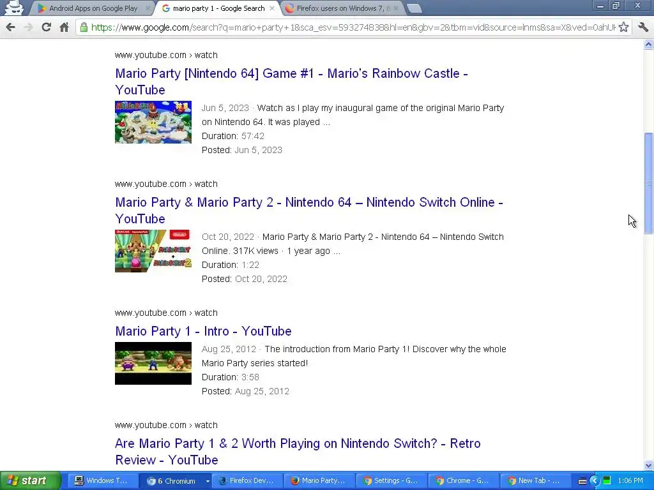Minimize the browser window

tap(600, 5)
